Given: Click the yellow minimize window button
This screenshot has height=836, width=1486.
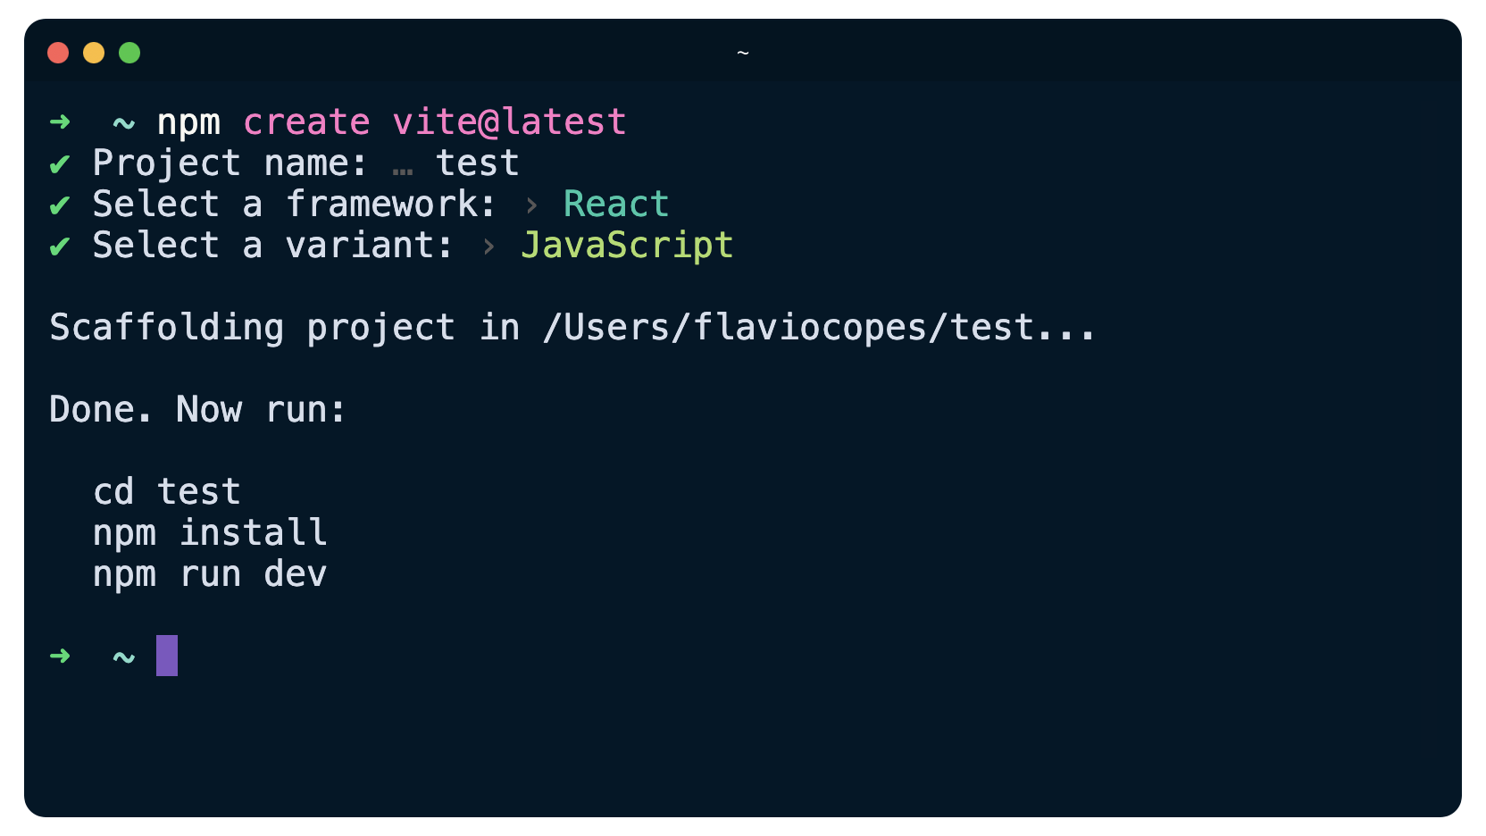Looking at the screenshot, I should [x=94, y=53].
